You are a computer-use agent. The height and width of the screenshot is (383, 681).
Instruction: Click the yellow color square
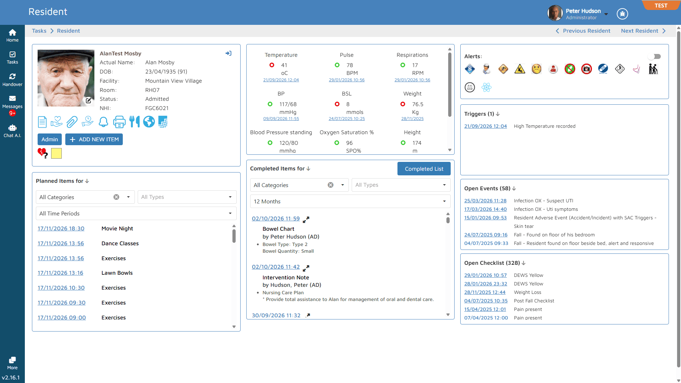point(56,153)
